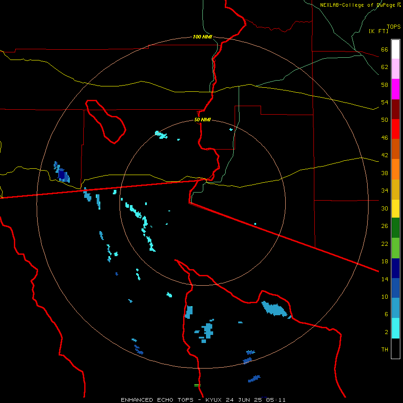Click the 'KYUX' radar site identifier
403x403 pixels.
214,400
